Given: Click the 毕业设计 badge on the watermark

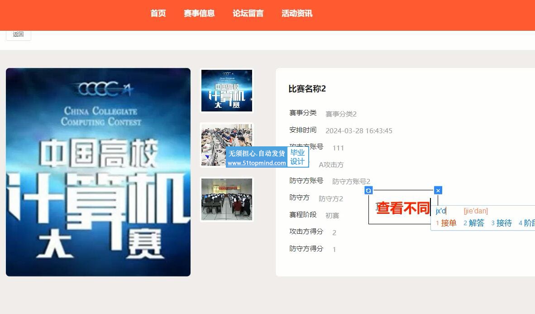Looking at the screenshot, I should click(x=297, y=157).
